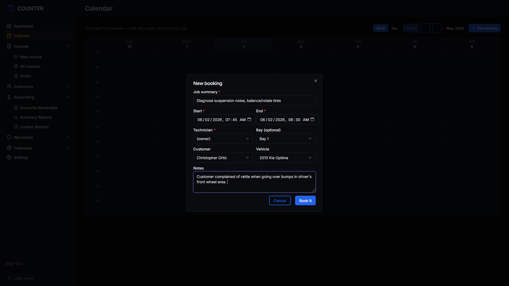Click the Accounting dollar icon
The height and width of the screenshot is (286, 509).
coord(9,97)
